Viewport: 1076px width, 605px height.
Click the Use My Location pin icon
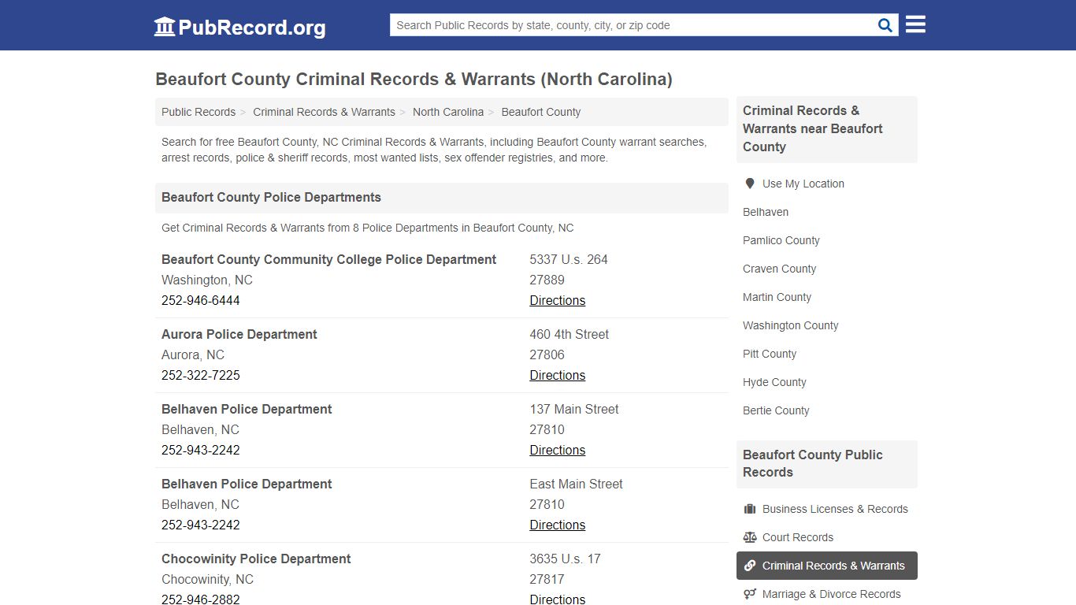pyautogui.click(x=750, y=184)
